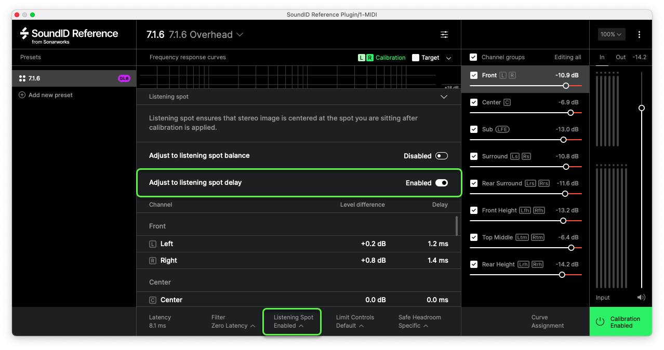The image size is (664, 350).
Task: Click the Rrh badge on Rear Height
Action: (537, 264)
